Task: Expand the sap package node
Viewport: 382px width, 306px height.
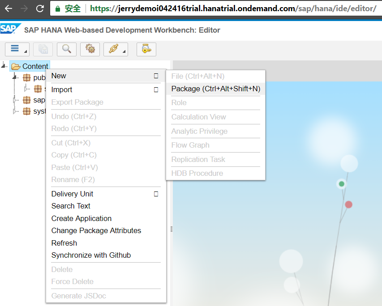Action: (x=15, y=100)
